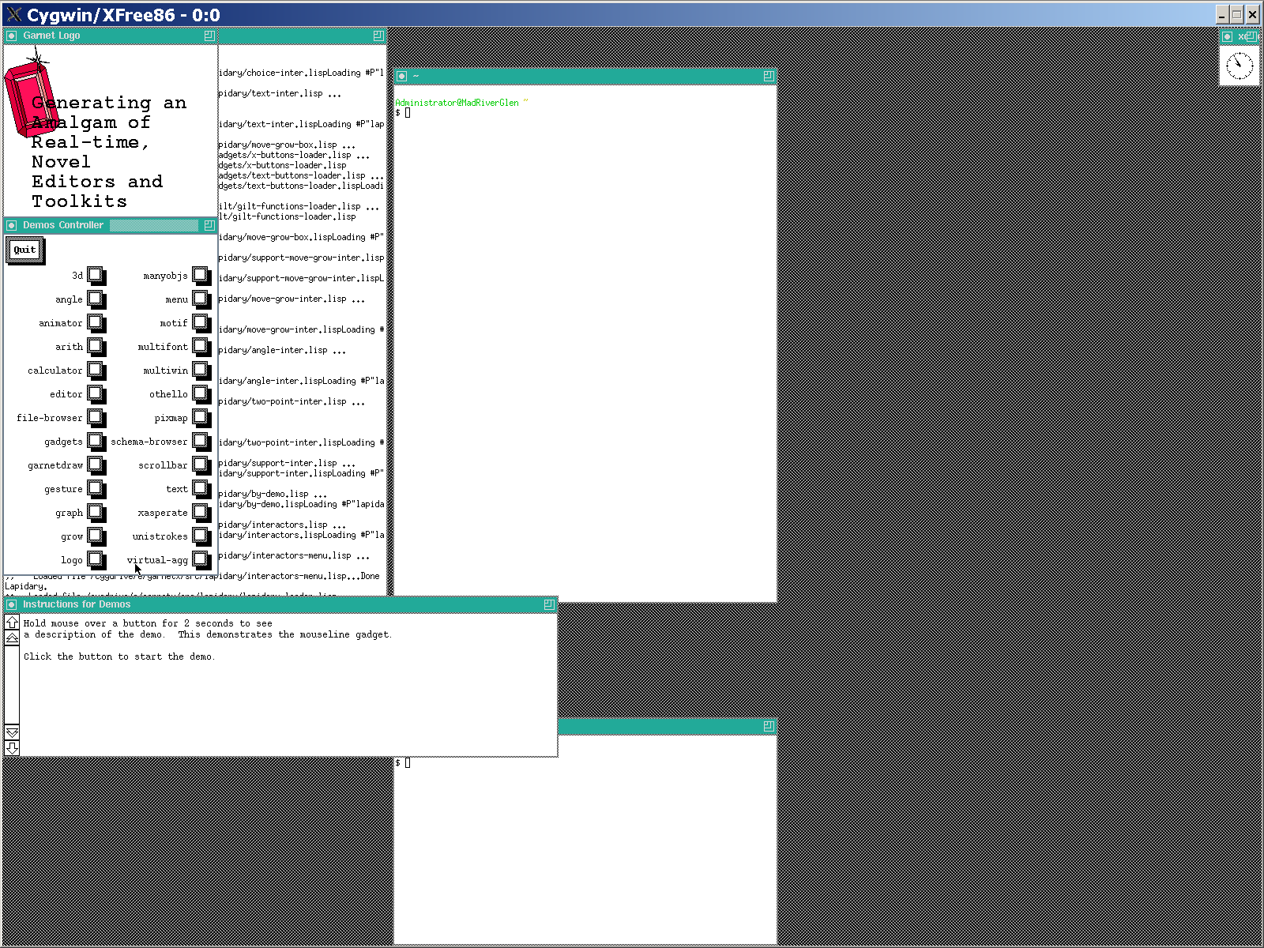Screen dimensions: 1264x948
Task: Open window menu icon of Instructions for Demos
Action: point(11,604)
